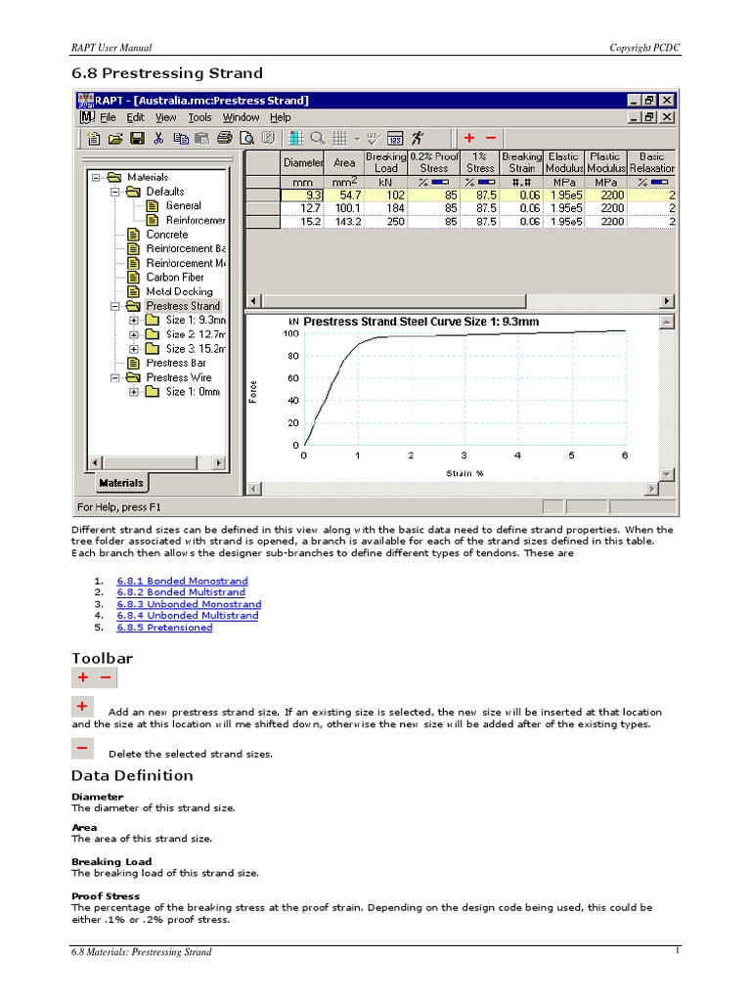
Task: Click the graph pane scroll-up arrow
Action: point(667,322)
